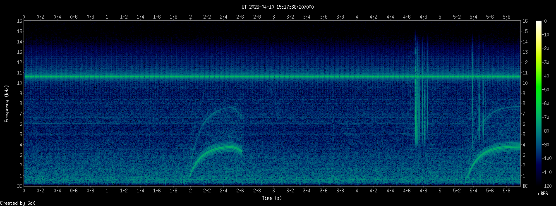
Task: Click the DC label on the left axis
Action: point(19,186)
